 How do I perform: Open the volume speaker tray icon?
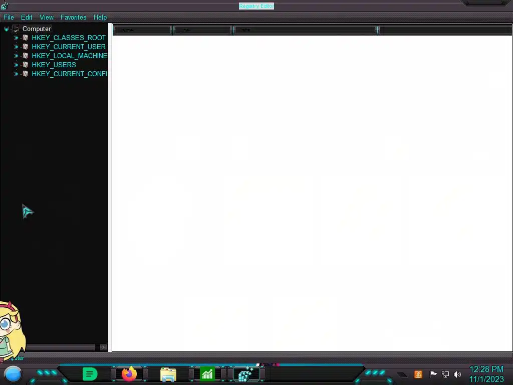point(457,374)
